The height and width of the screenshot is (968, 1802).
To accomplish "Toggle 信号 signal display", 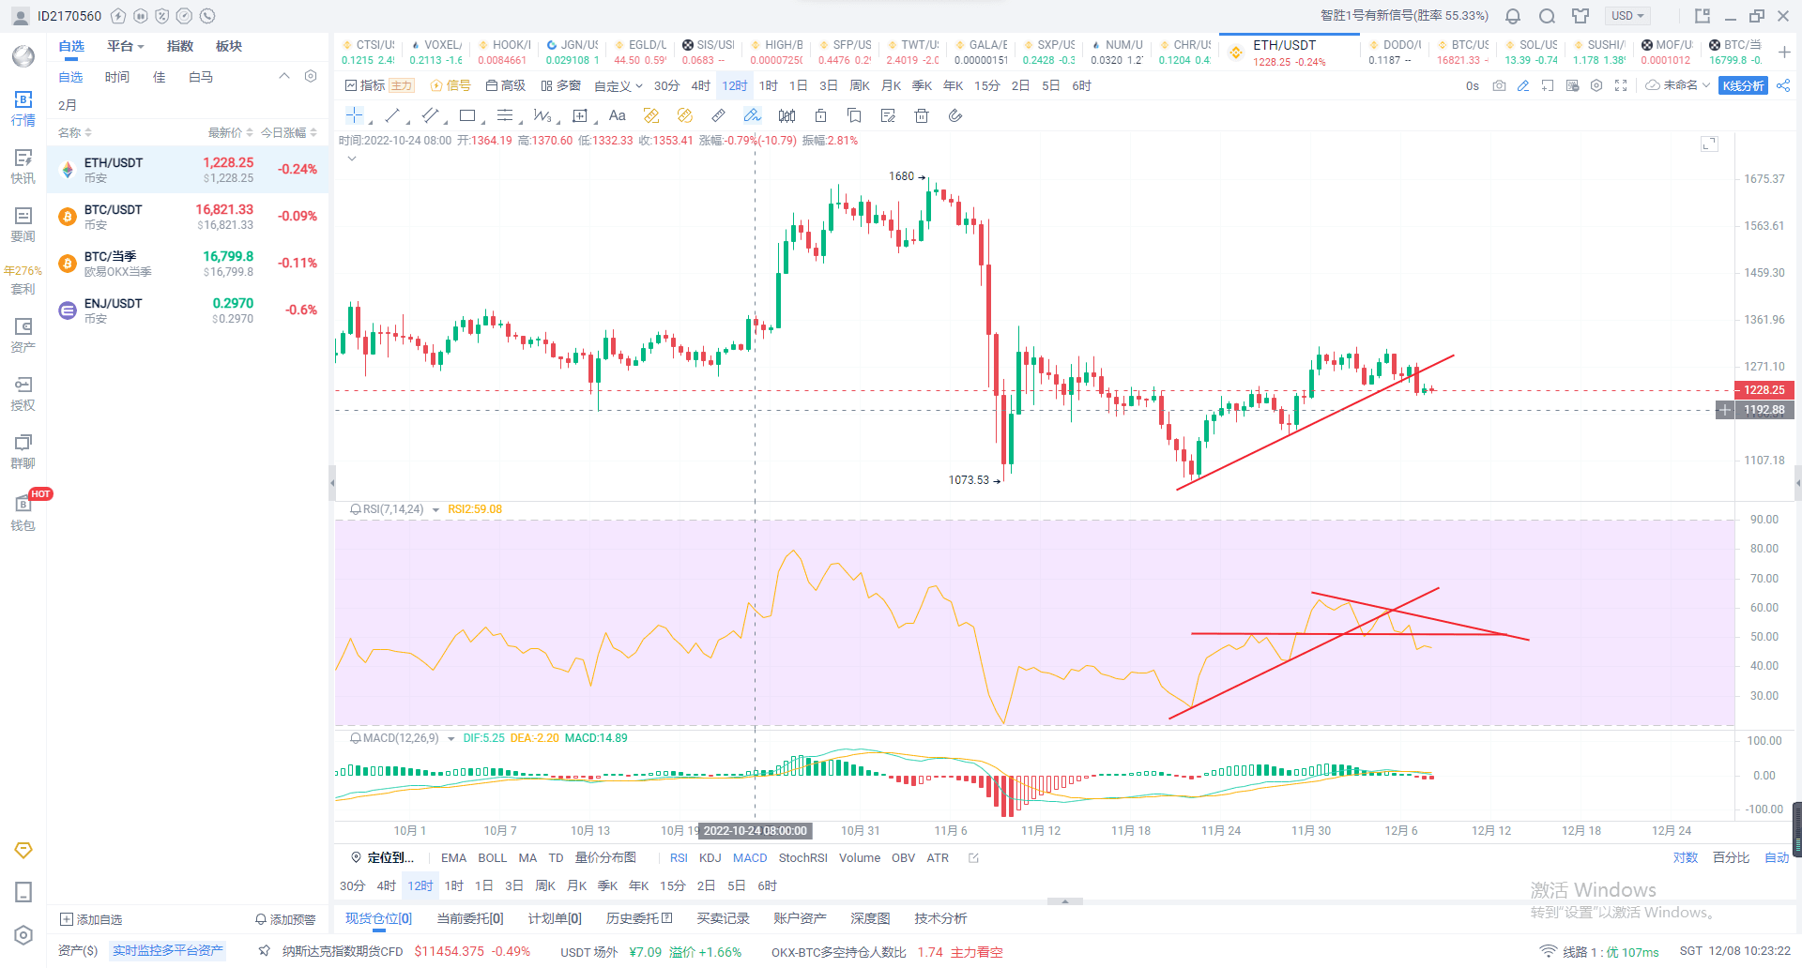I will point(450,85).
